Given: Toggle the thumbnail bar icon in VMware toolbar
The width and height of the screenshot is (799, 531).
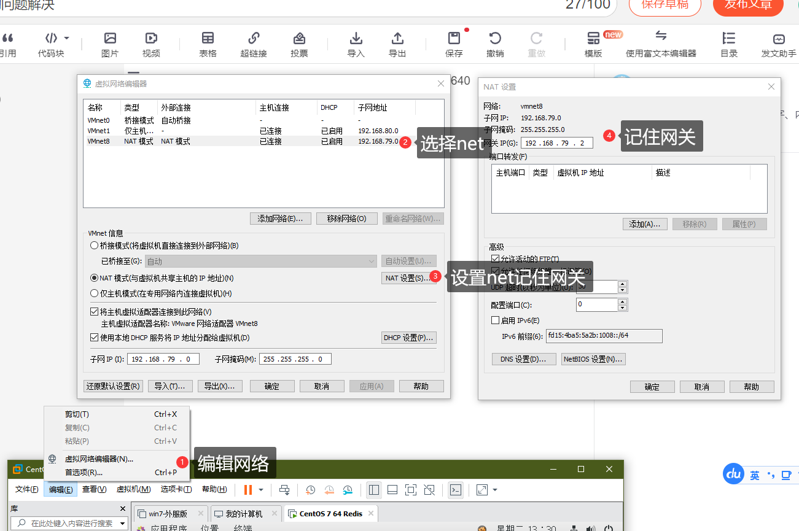Looking at the screenshot, I should pos(392,489).
